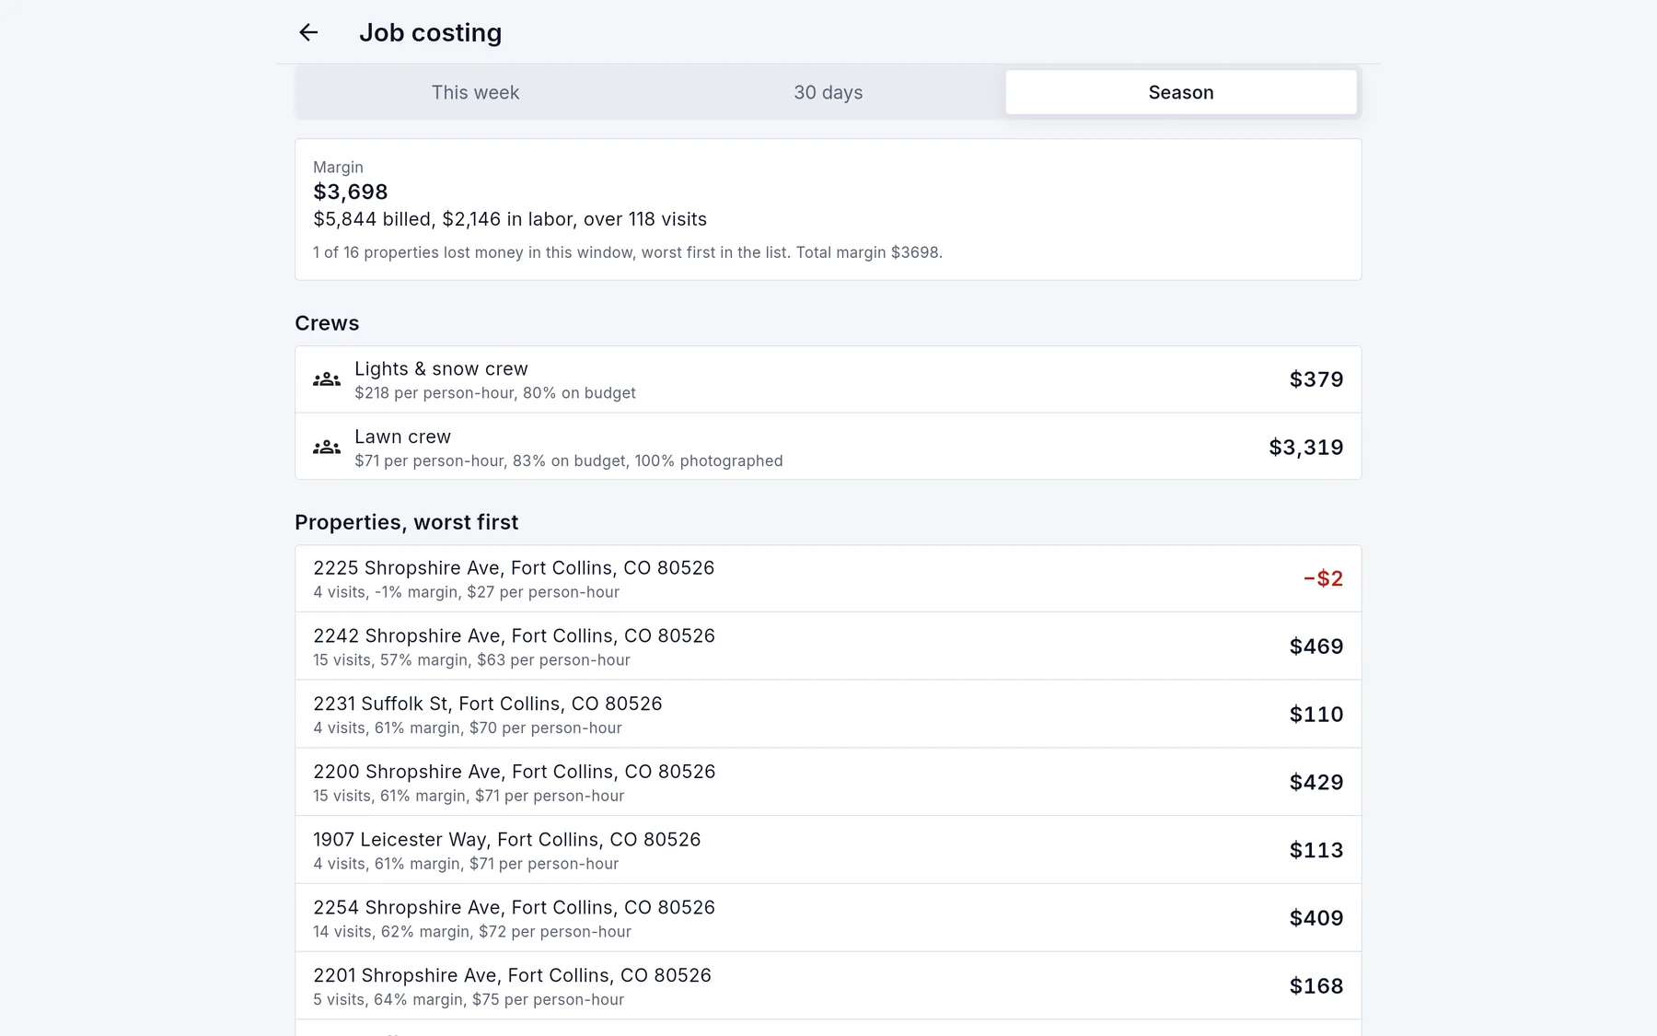Screen dimensions: 1657x1036
Task: Click the $3,698 total margin figure
Action: [351, 192]
